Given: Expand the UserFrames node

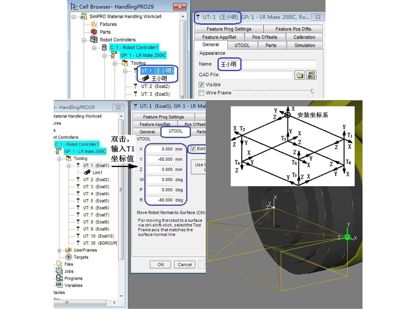Looking at the screenshot, I should (x=59, y=250).
